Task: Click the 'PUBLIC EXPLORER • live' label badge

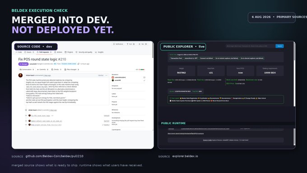Action: pyautogui.click(x=183, y=47)
